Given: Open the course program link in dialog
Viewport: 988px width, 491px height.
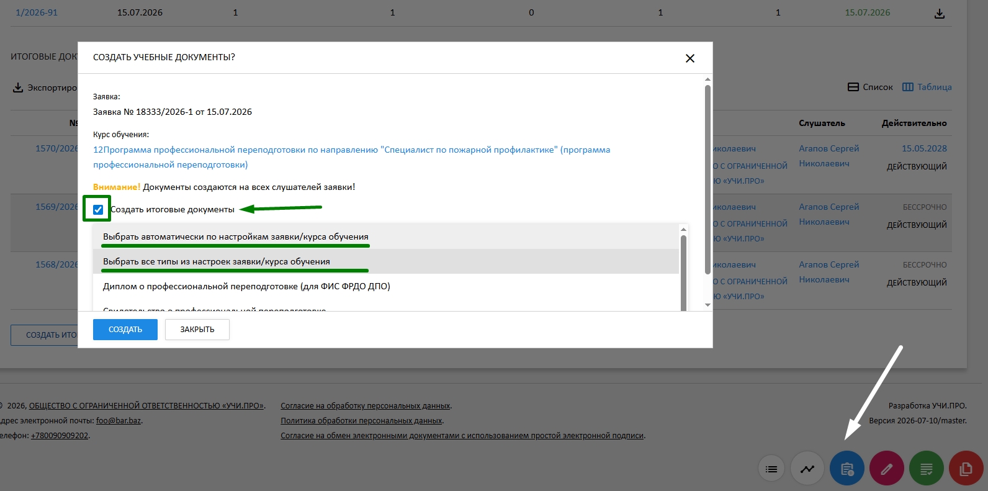Looking at the screenshot, I should (x=351, y=157).
